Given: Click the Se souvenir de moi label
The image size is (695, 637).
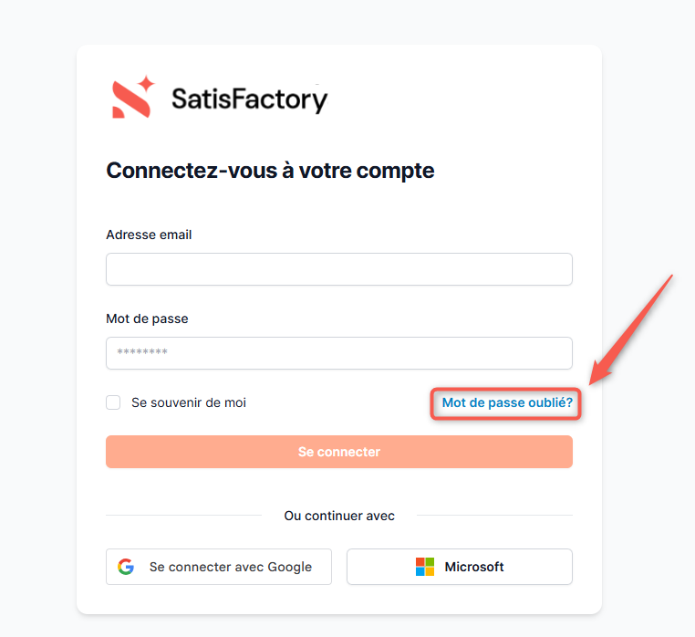Looking at the screenshot, I should coord(189,402).
